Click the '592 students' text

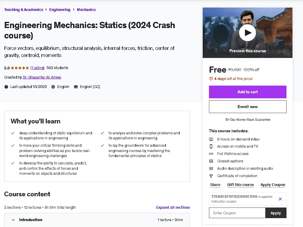(57, 68)
